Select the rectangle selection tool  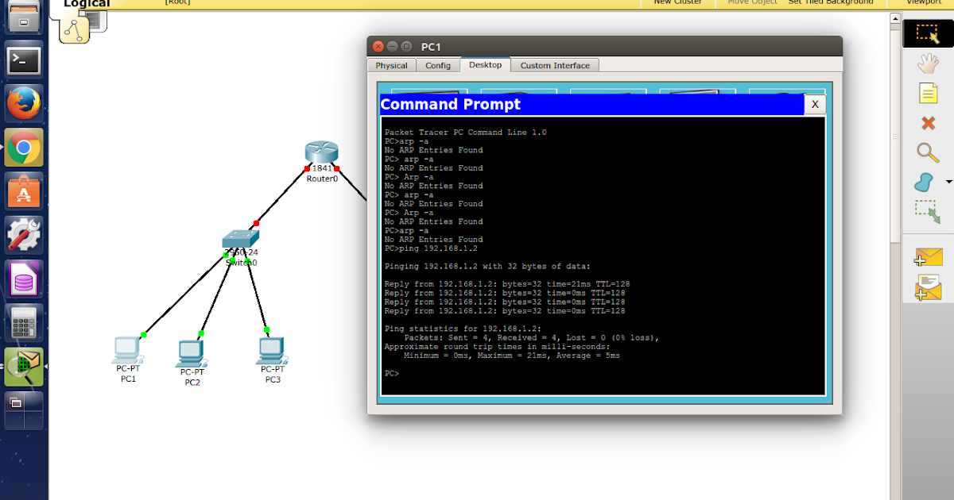coord(927,33)
